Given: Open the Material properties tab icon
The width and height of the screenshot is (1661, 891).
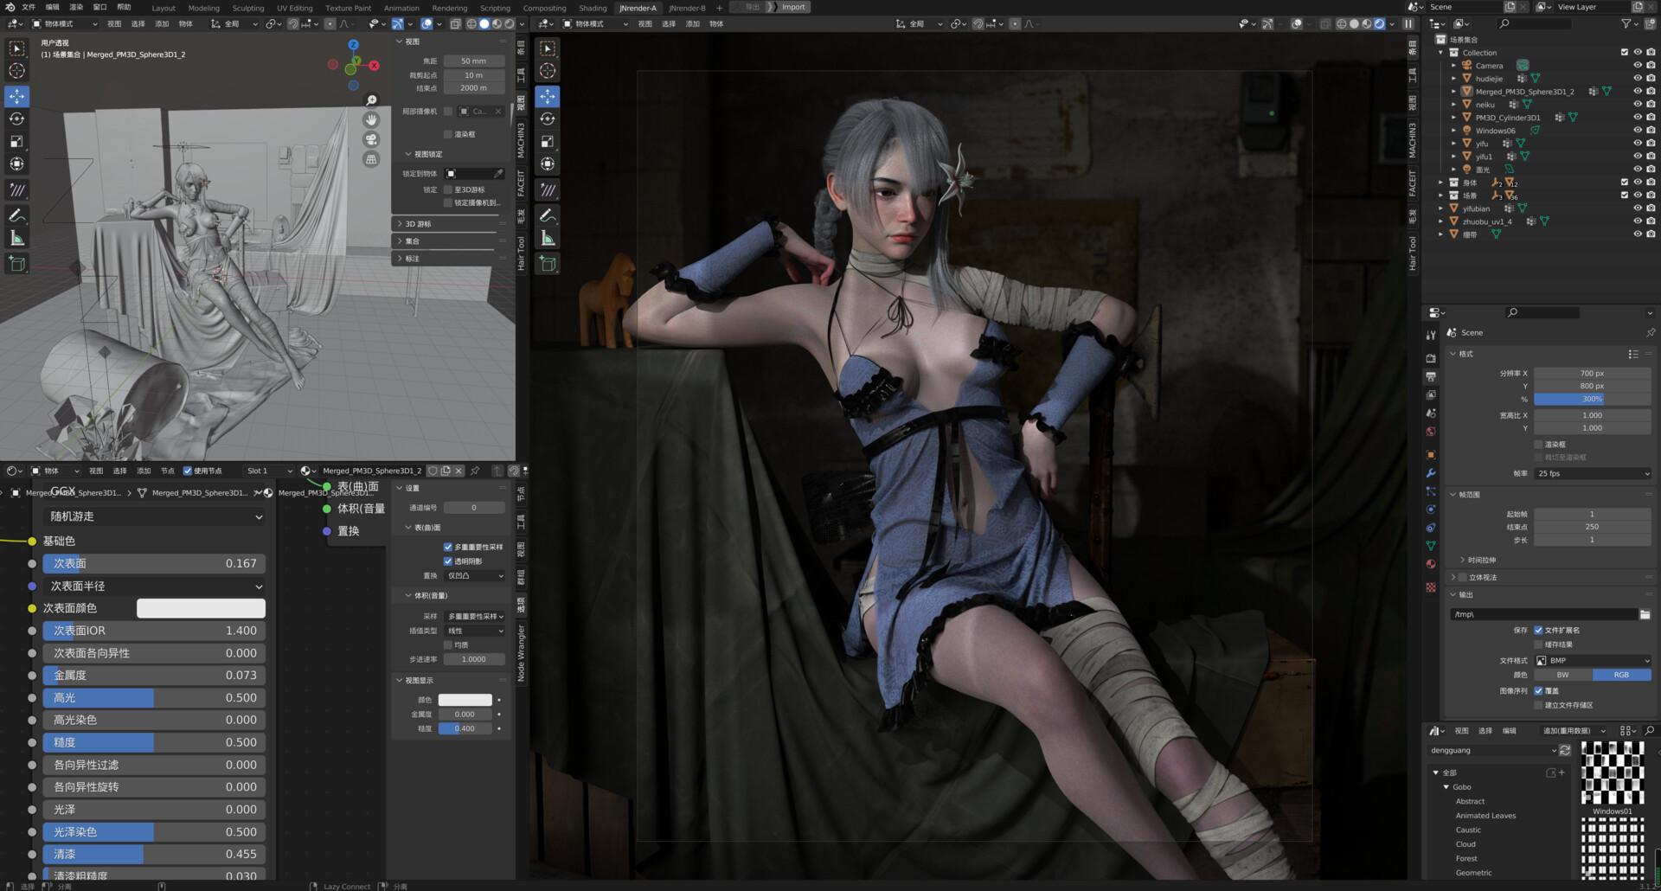Looking at the screenshot, I should point(1431,564).
